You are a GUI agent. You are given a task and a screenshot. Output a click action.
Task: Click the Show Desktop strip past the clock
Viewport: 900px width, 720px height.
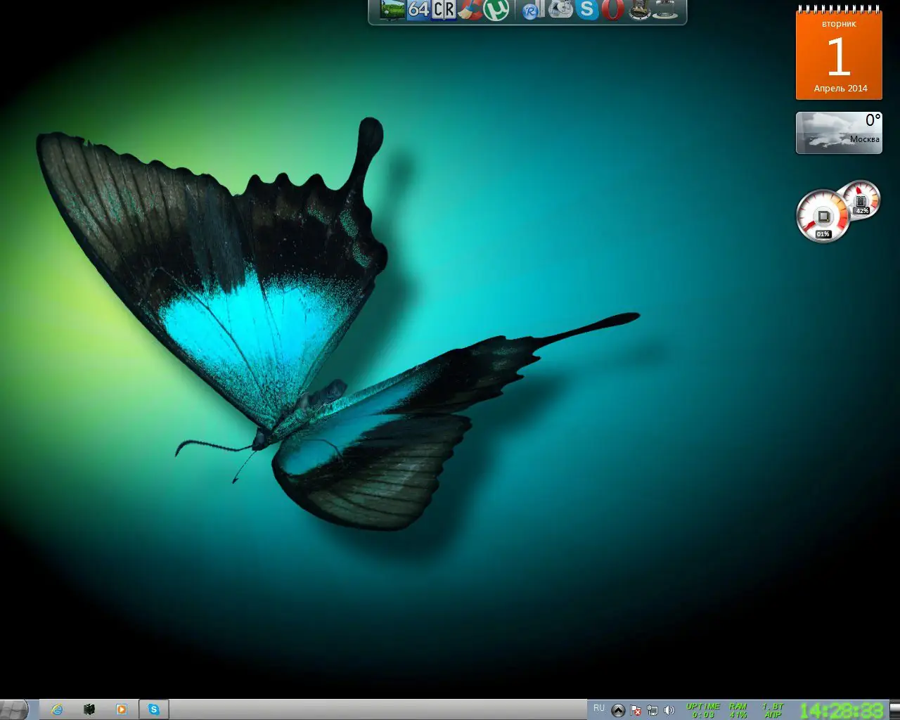click(894, 709)
